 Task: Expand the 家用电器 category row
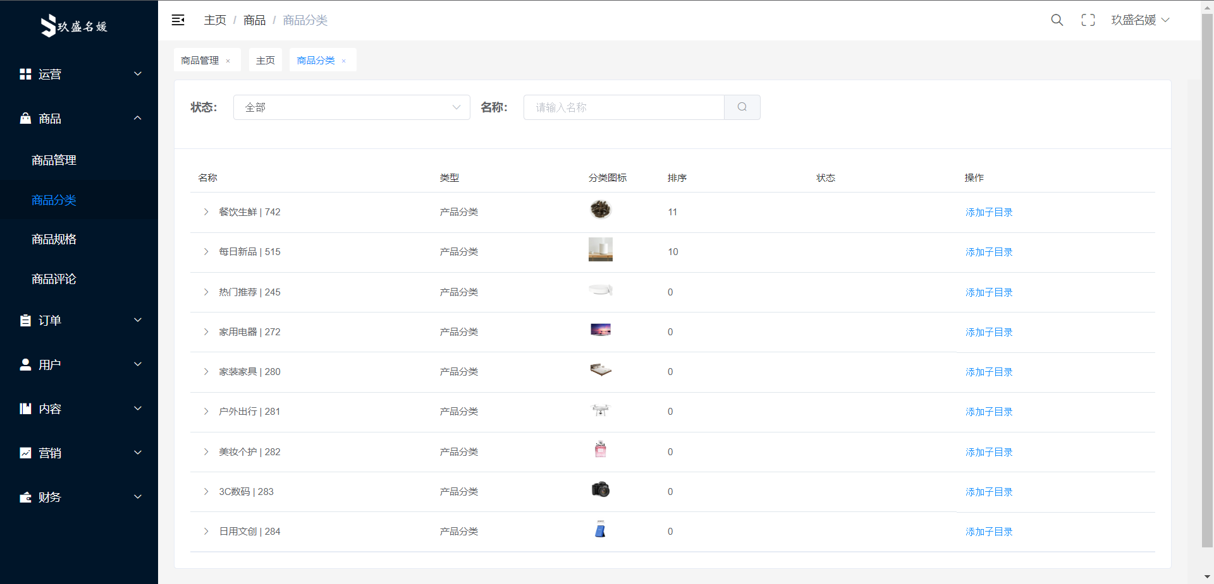(x=206, y=332)
